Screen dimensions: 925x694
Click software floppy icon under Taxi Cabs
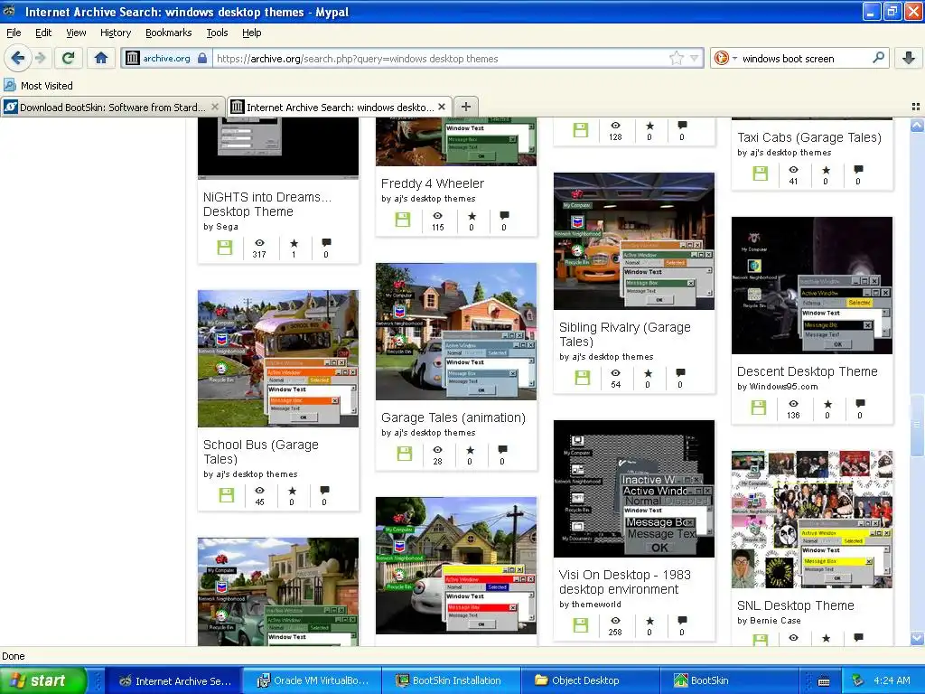(x=760, y=173)
